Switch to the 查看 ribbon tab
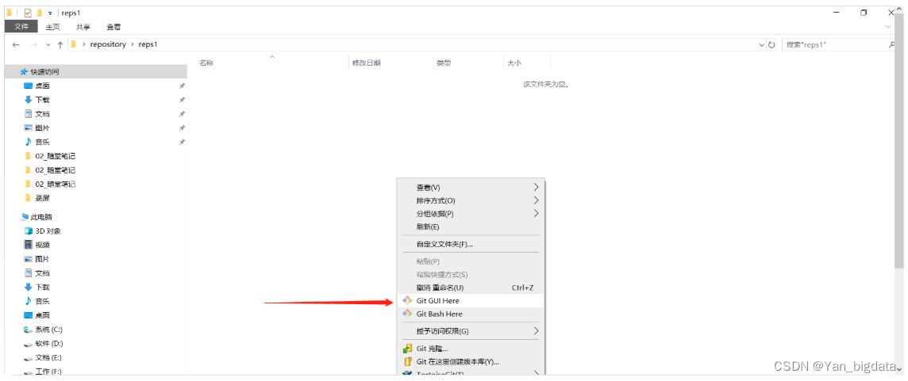908x381 pixels. pyautogui.click(x=113, y=27)
